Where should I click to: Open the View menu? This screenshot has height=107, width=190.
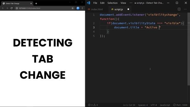click(x=123, y=3)
